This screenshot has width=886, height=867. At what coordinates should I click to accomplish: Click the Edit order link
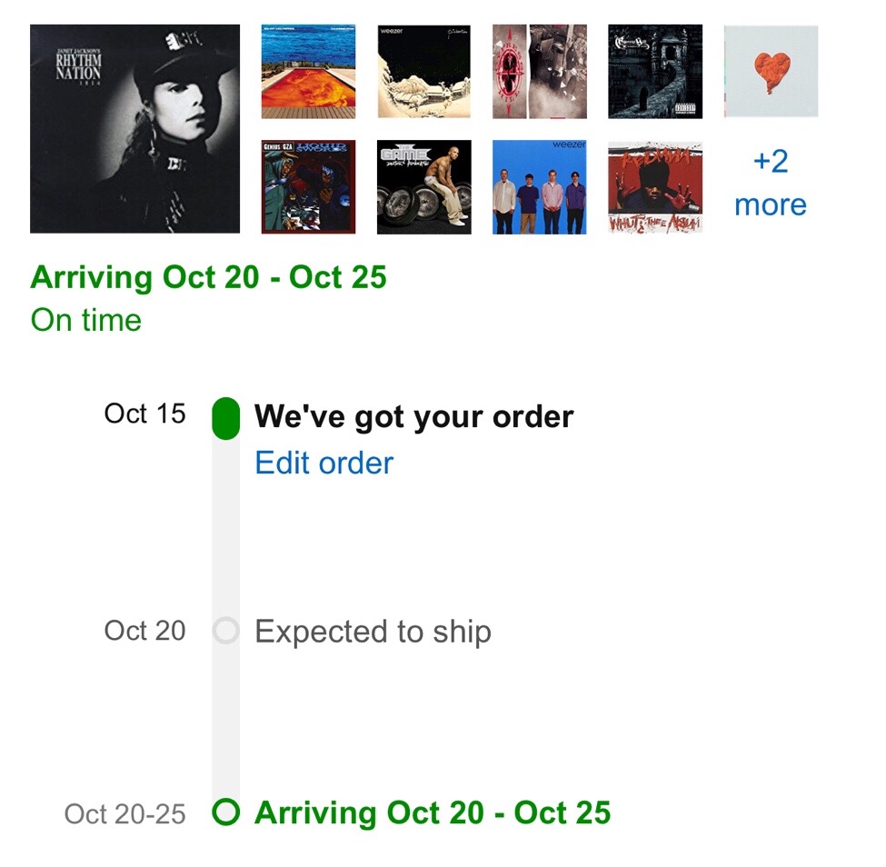click(x=324, y=463)
